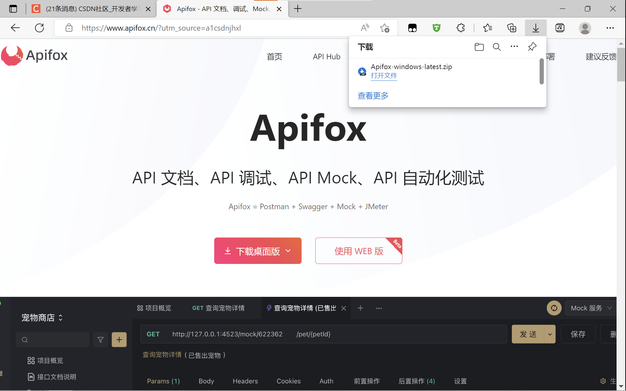Screen dimensions: 626x391
Task: Click the 使用 WEB 版 button
Action: [x=359, y=251]
